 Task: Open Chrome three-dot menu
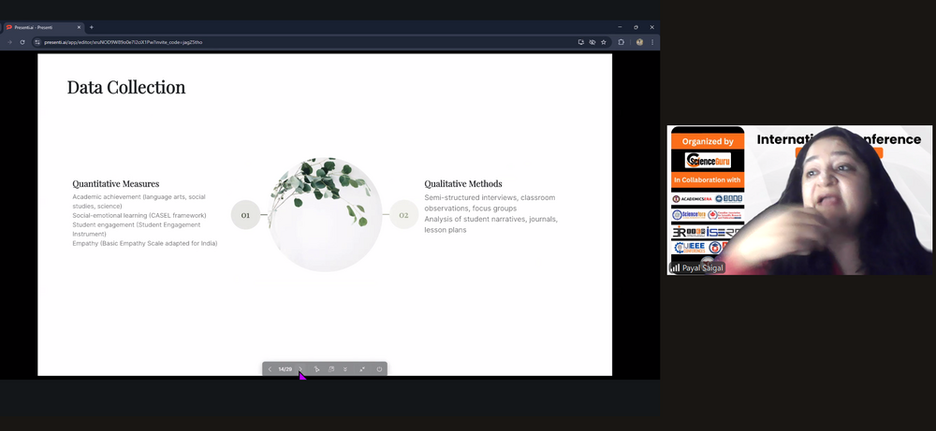652,42
